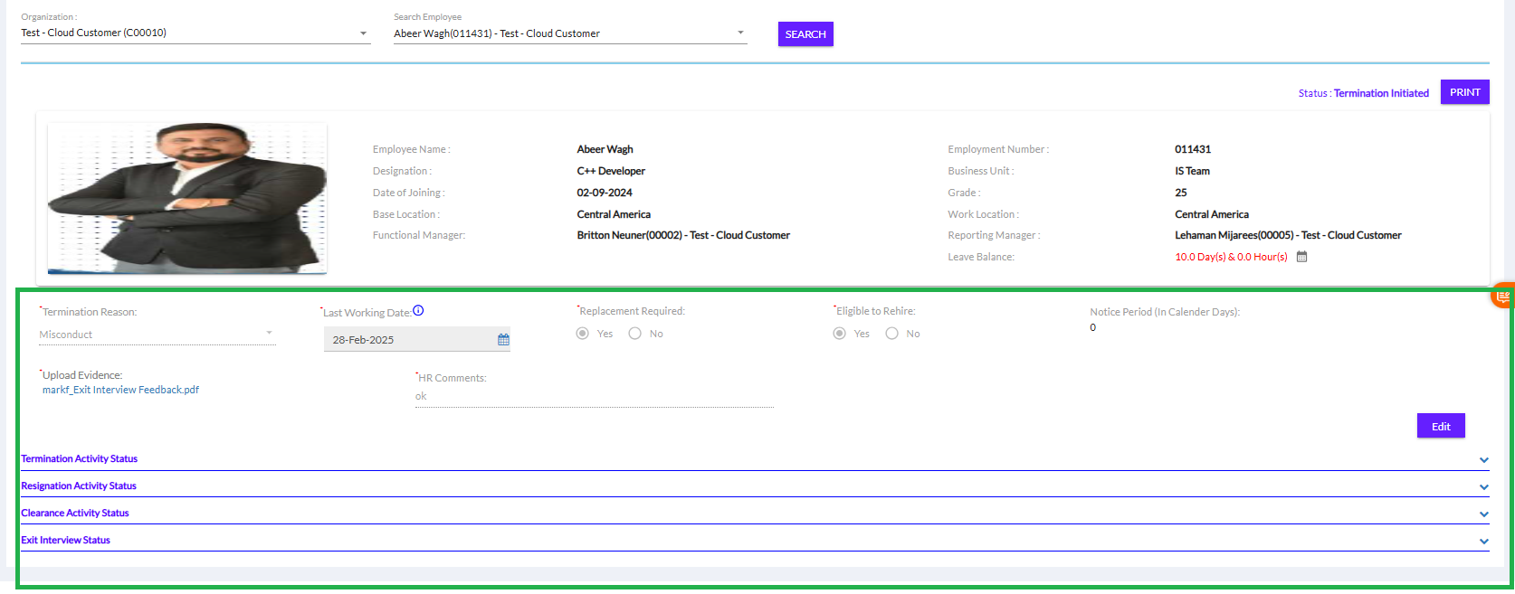The width and height of the screenshot is (1515, 594).
Task: Click the Edit button
Action: tap(1441, 426)
